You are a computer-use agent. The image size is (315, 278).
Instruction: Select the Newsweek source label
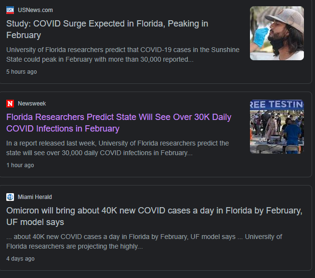coord(32,104)
